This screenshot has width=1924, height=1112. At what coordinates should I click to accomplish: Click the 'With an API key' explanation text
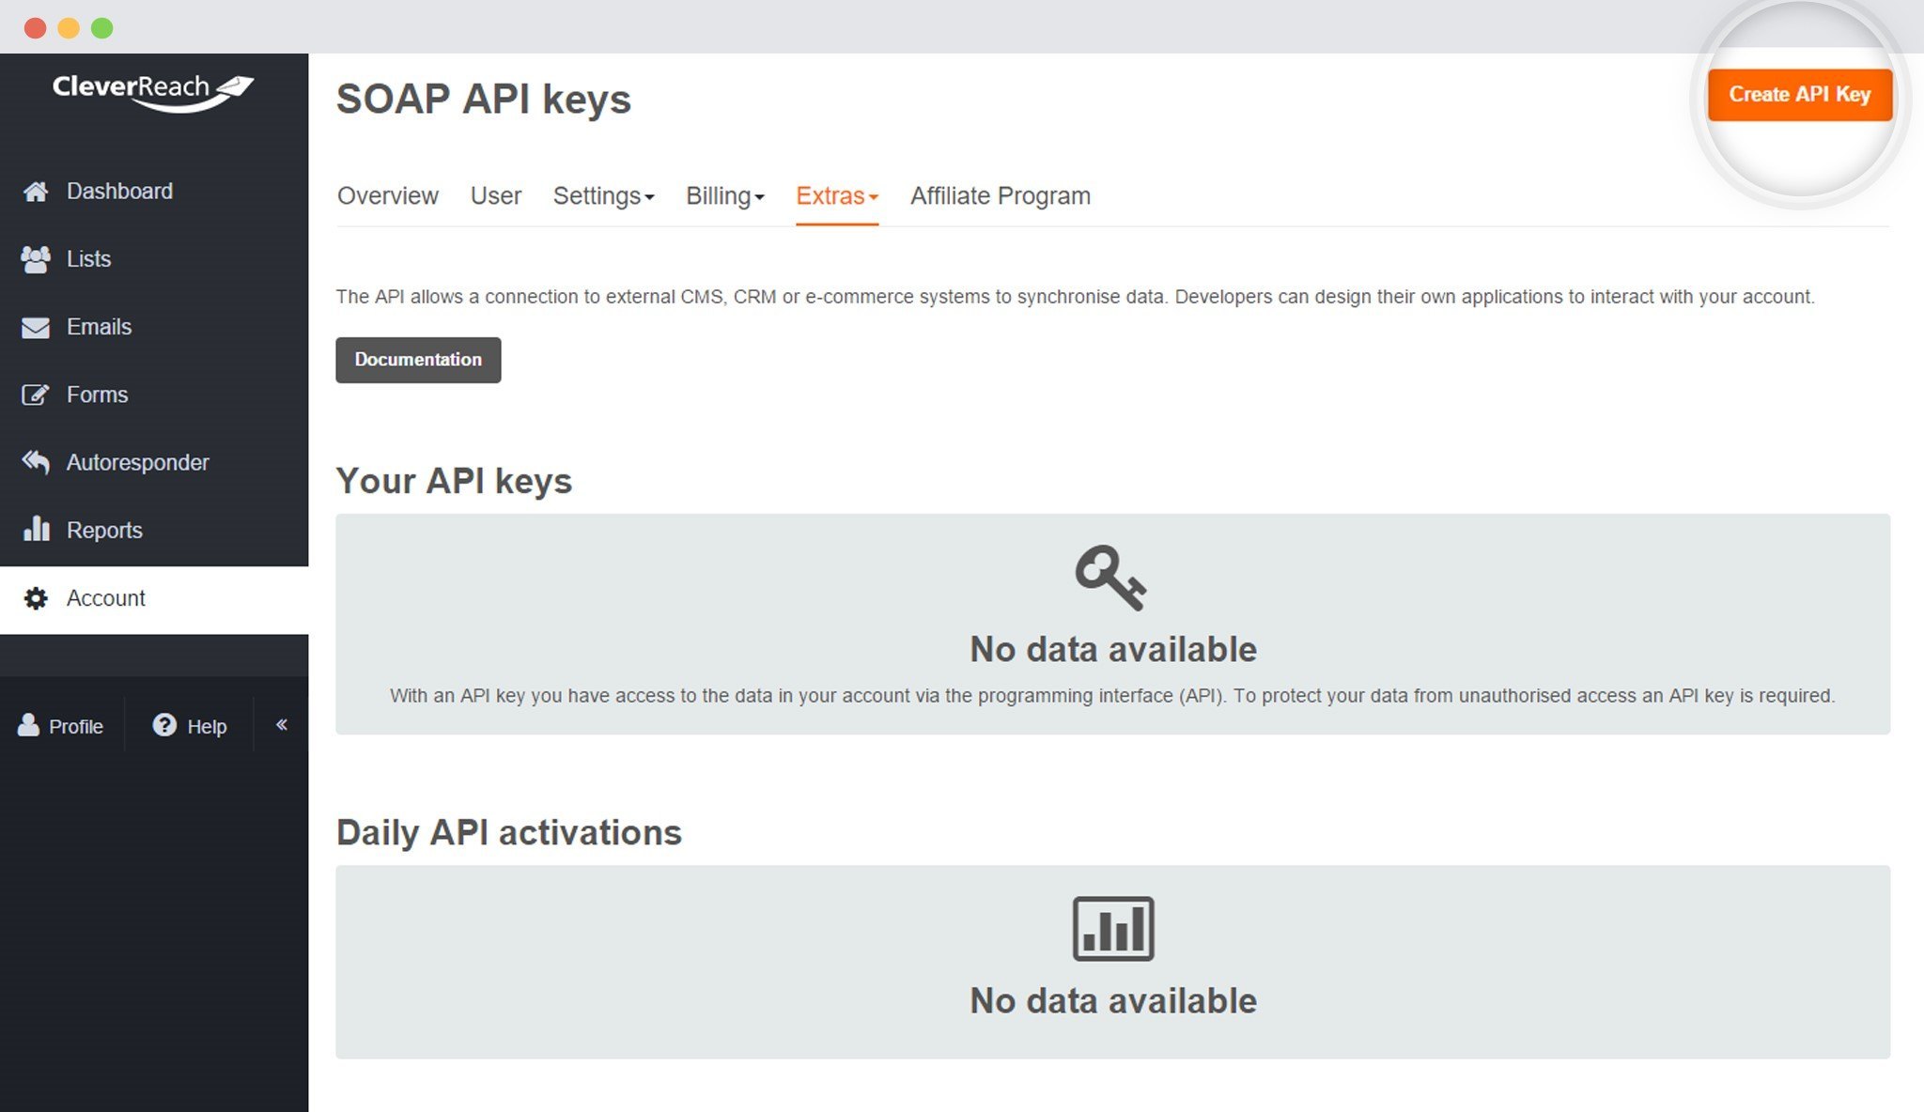point(1112,696)
